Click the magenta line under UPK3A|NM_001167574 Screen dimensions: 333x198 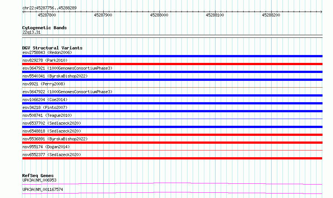click(x=172, y=193)
